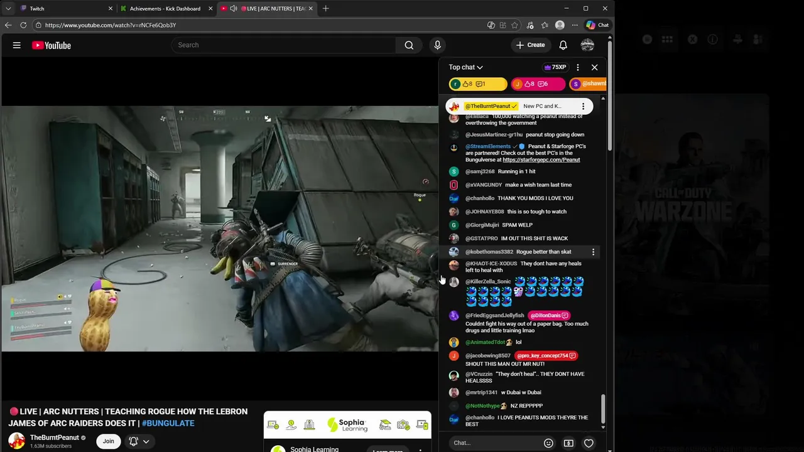Image resolution: width=804 pixels, height=452 pixels.
Task: Click the address bar URL
Action: coord(111,25)
